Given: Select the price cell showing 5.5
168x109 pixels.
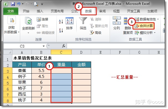Looking at the screenshot, I should [41, 71].
